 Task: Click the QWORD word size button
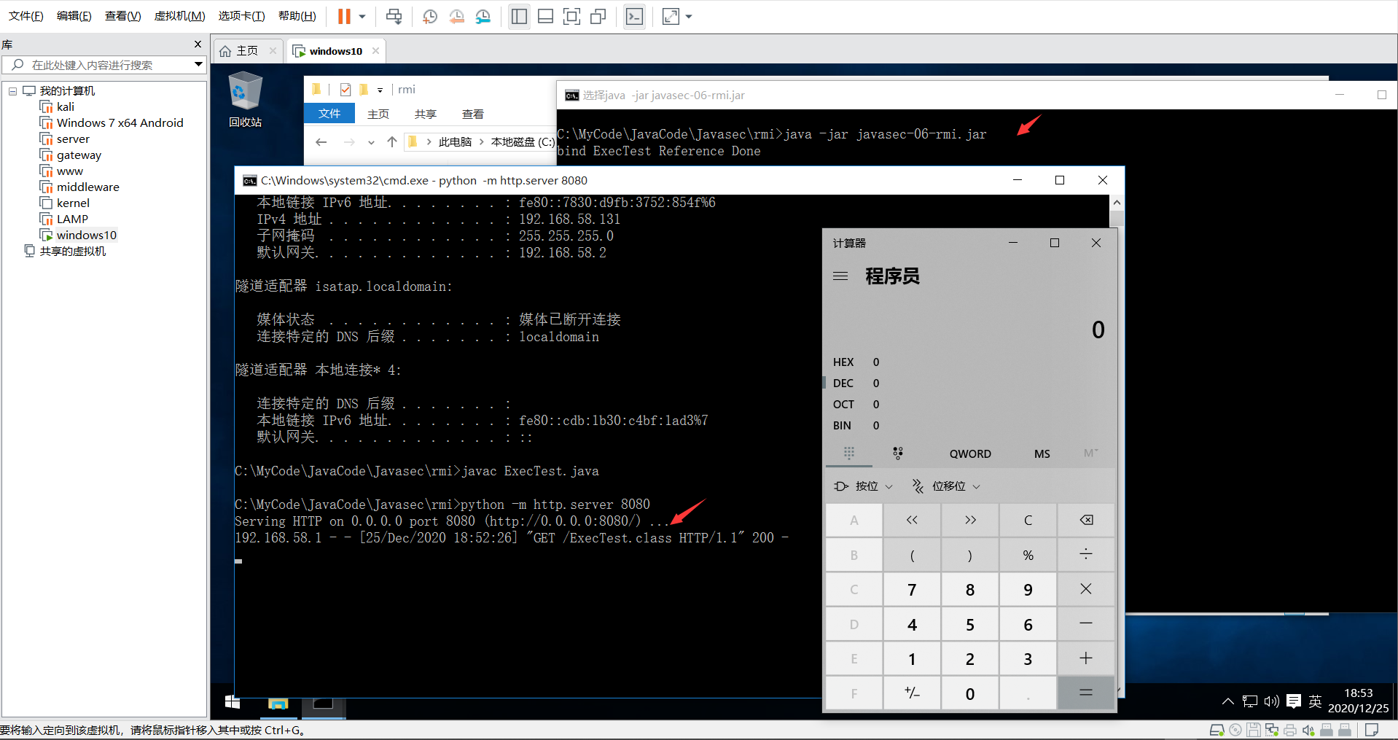tap(970, 453)
